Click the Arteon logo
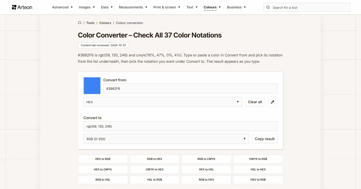The image size is (361, 189). click(x=22, y=7)
